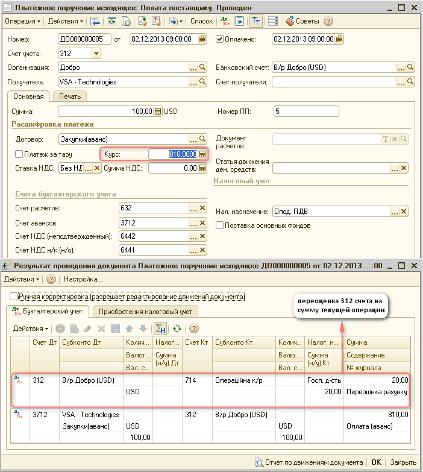The image size is (423, 472).
Task: Expand the Счет учета 312 dropdown
Action: 96,54
